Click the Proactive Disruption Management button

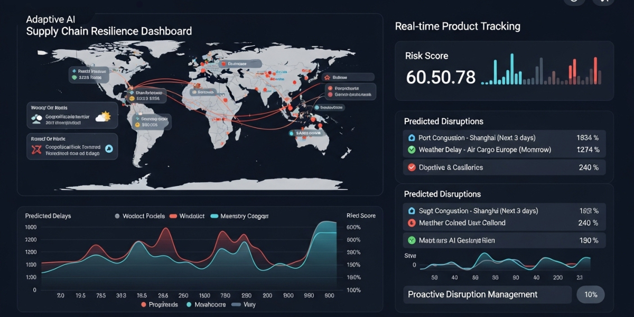click(x=487, y=295)
